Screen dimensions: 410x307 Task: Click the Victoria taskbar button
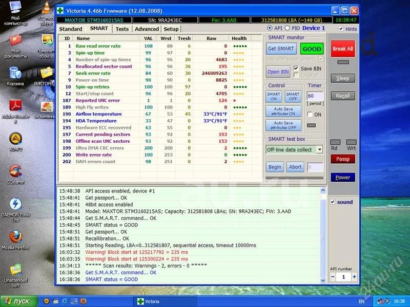point(165,301)
